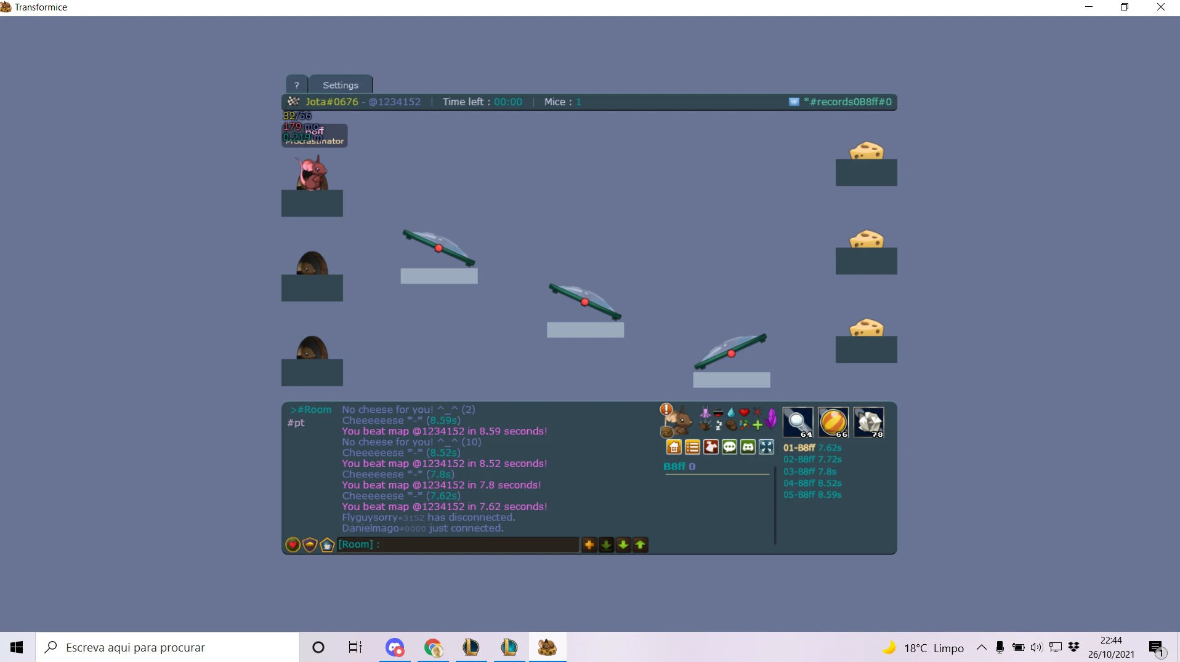Click the record entry 01-B8ff 7.62s
1180x662 pixels.
click(812, 448)
